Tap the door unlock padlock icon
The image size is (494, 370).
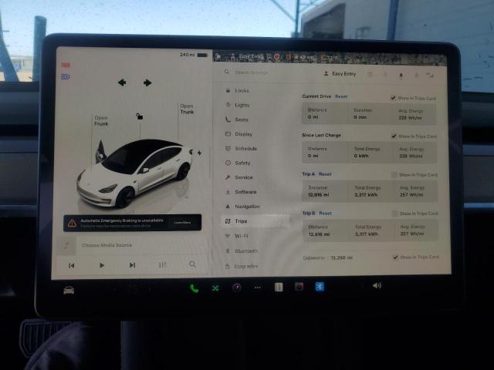(139, 116)
